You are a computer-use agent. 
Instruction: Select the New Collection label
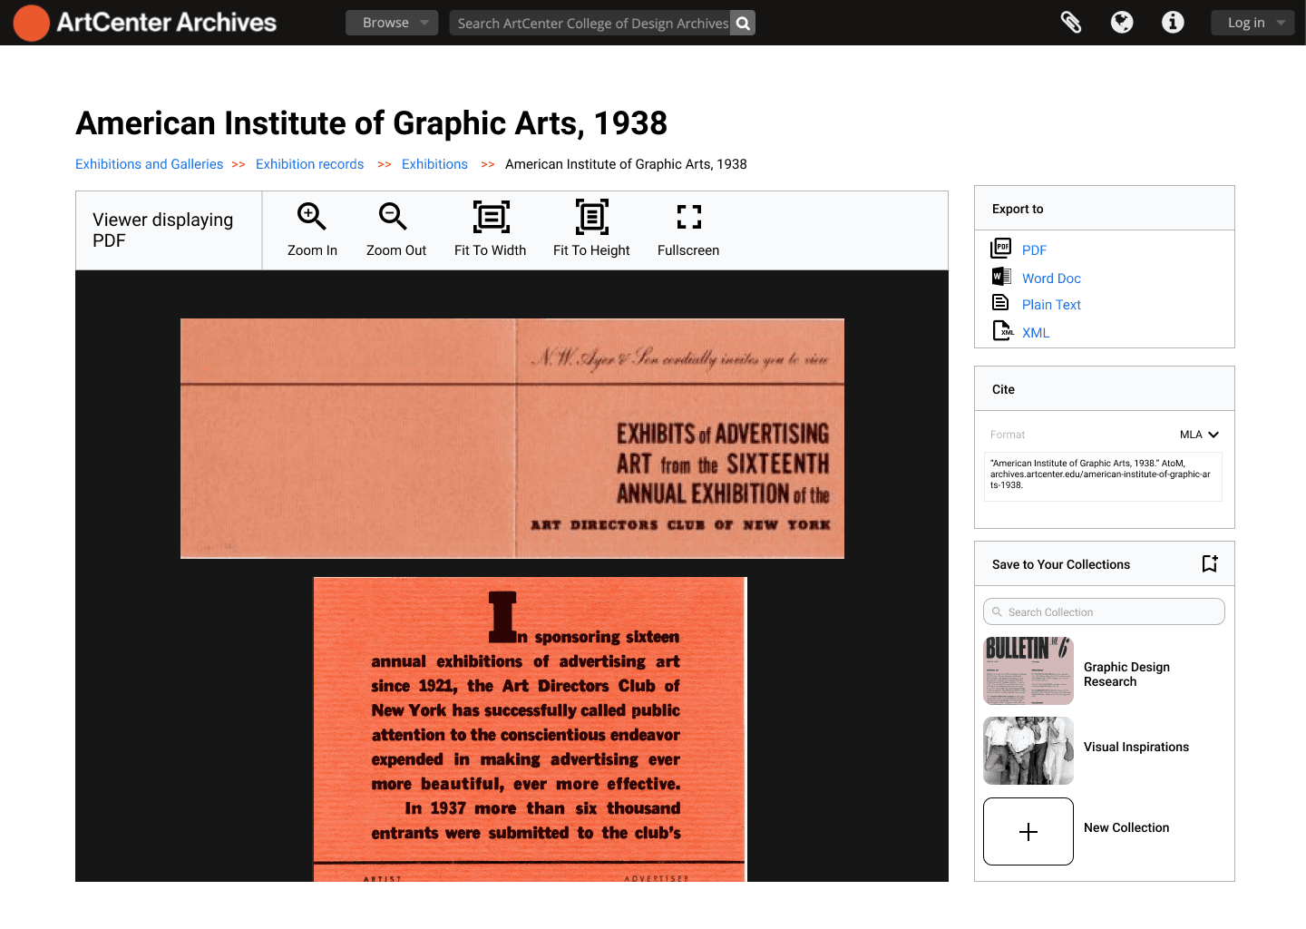(x=1126, y=827)
